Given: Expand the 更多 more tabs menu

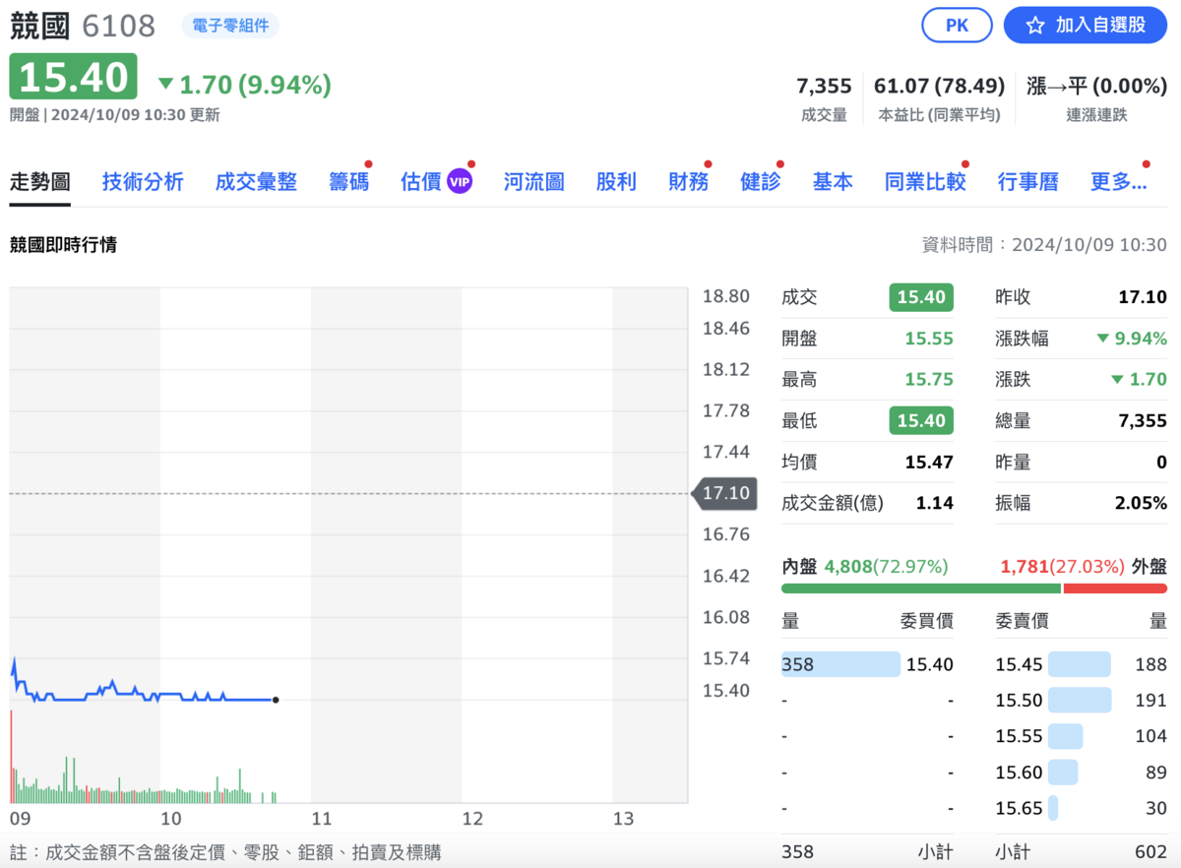Looking at the screenshot, I should pyautogui.click(x=1119, y=181).
